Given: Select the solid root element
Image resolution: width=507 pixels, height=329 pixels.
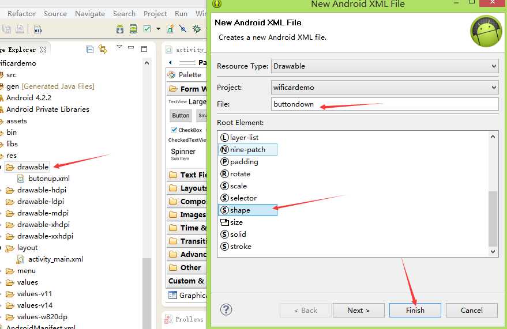Looking at the screenshot, I should tap(234, 235).
